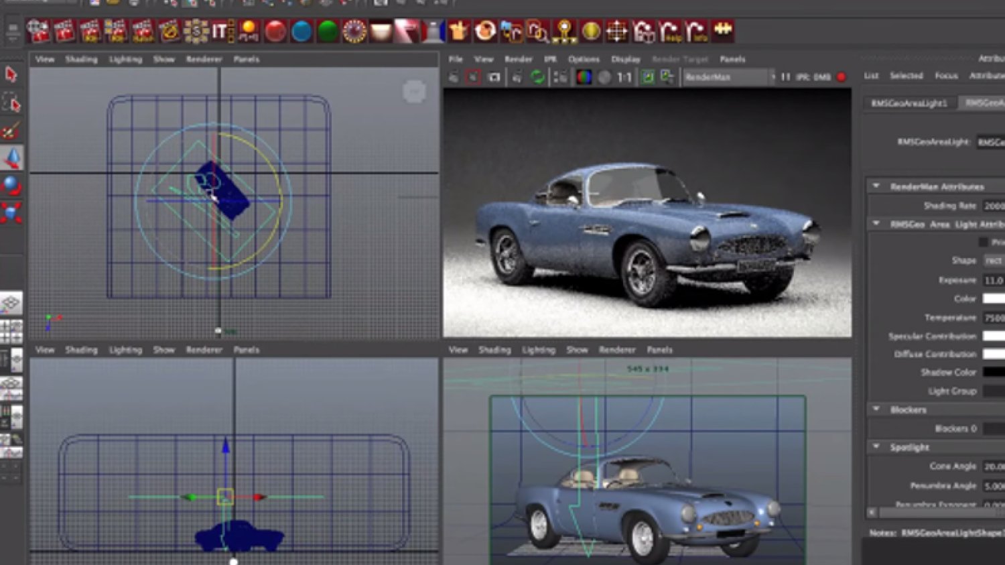Open Shading menu in top-left viewport

pos(81,59)
